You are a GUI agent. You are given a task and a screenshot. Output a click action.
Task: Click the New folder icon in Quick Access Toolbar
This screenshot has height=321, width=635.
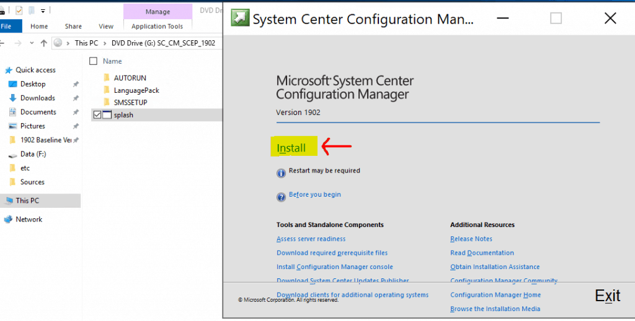click(x=32, y=11)
